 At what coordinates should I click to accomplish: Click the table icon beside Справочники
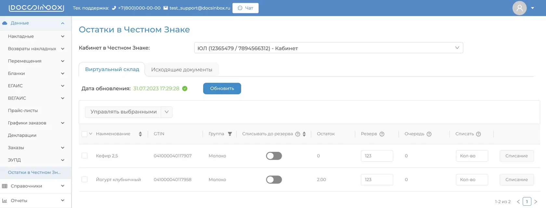pos(5,186)
